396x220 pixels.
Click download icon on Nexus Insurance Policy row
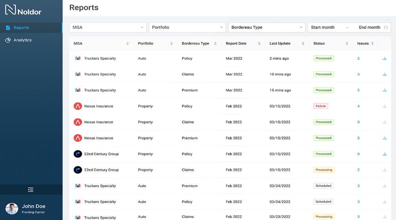point(385,106)
